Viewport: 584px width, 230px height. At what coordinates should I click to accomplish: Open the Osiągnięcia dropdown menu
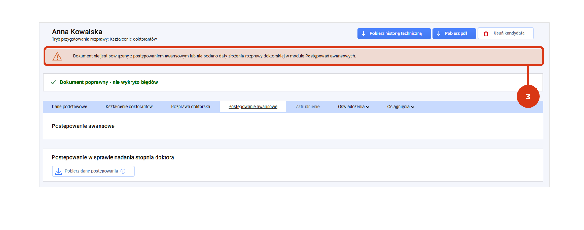(400, 107)
